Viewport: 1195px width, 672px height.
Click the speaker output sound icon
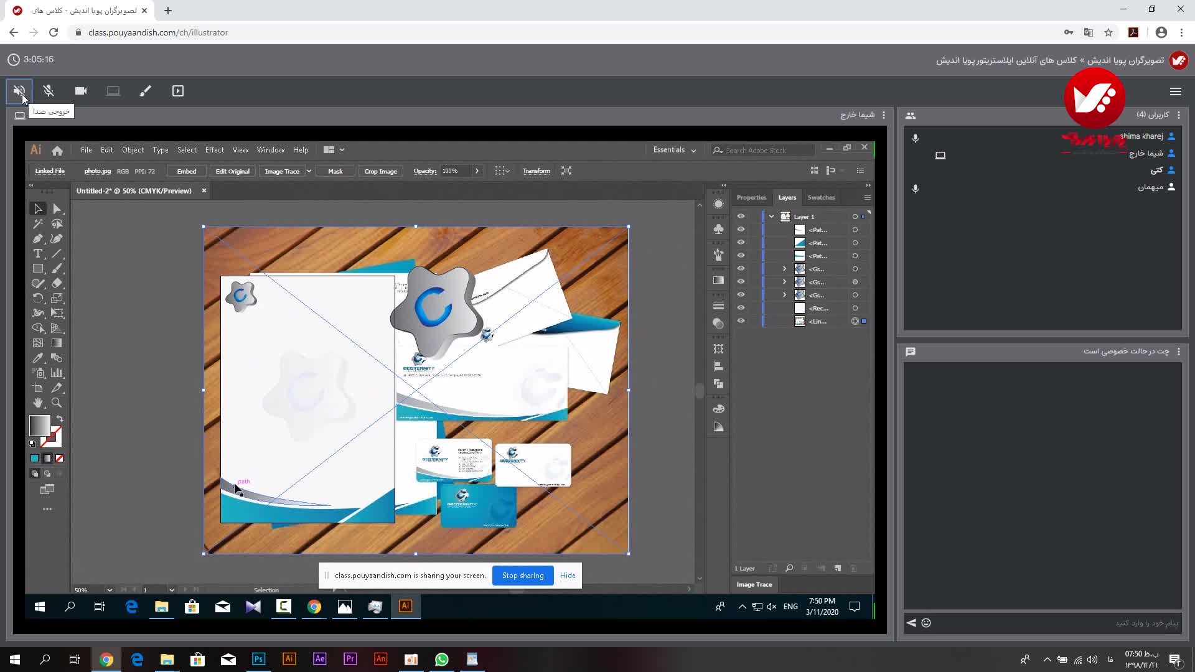(19, 91)
